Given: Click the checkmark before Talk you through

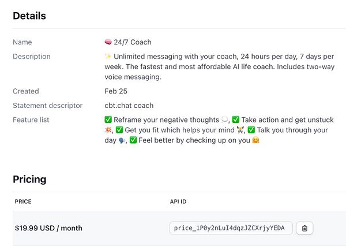Looking at the screenshot, I should [x=251, y=131].
